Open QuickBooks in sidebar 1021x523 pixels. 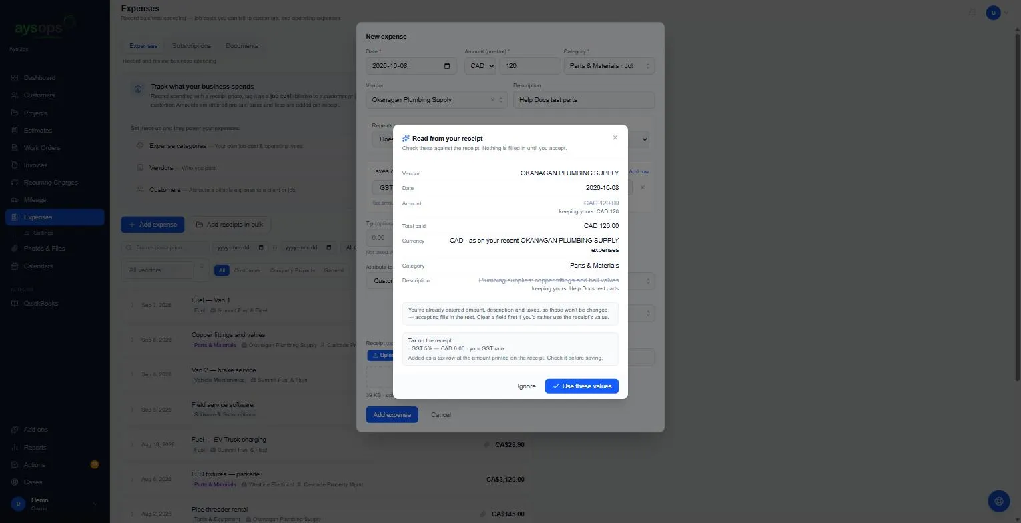tap(41, 304)
